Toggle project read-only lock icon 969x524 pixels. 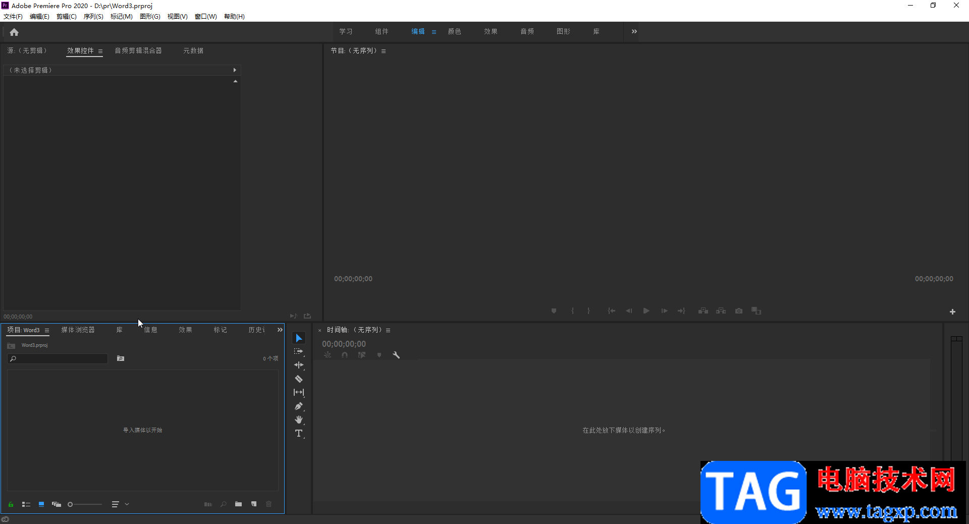[x=11, y=504]
